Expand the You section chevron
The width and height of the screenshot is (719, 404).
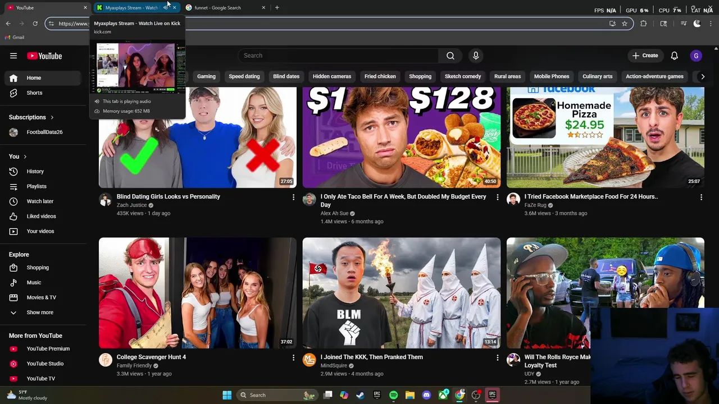tap(25, 157)
